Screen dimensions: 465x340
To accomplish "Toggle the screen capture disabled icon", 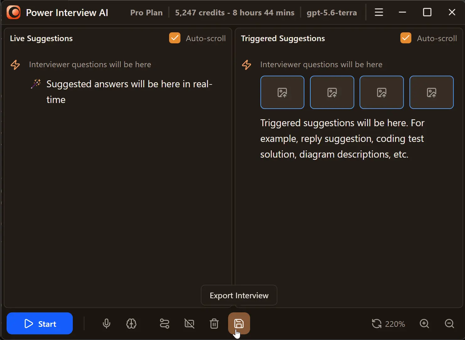I will click(190, 323).
